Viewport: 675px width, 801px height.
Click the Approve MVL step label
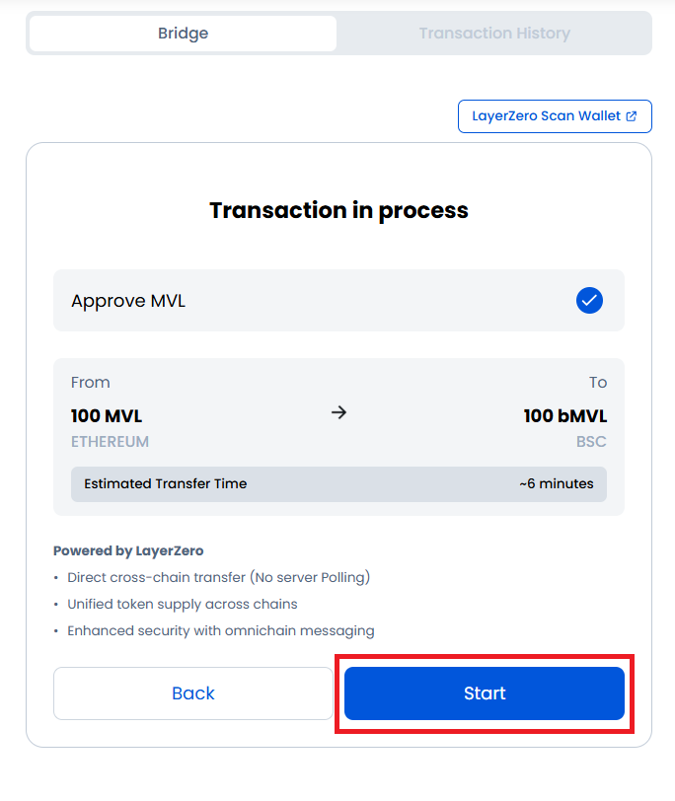pyautogui.click(x=128, y=301)
